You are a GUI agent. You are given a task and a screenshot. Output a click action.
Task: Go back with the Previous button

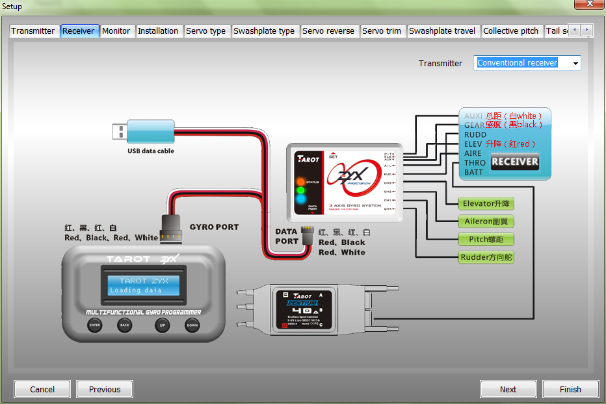click(105, 389)
